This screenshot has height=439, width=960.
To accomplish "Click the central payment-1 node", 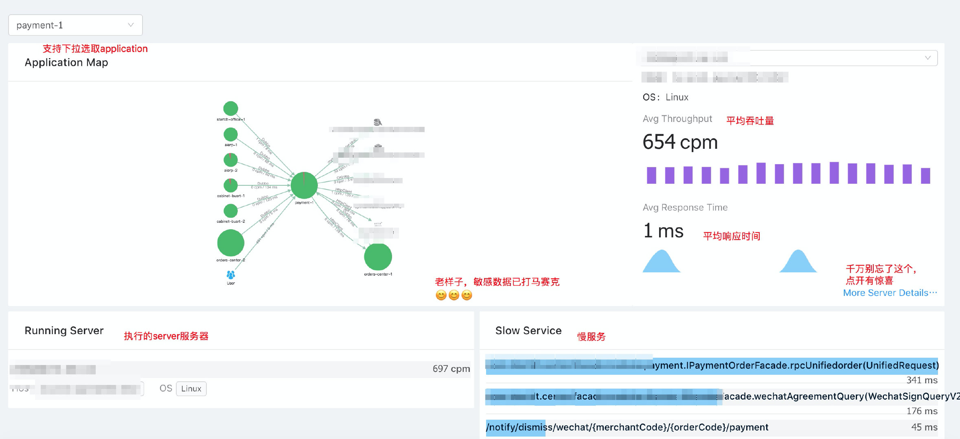I will [x=304, y=185].
